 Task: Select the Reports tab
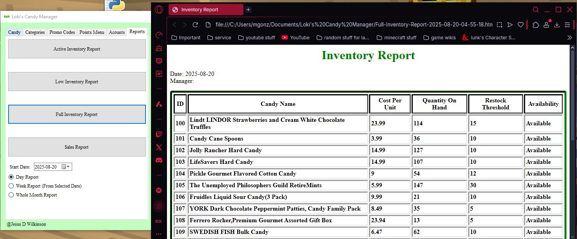pyautogui.click(x=137, y=32)
